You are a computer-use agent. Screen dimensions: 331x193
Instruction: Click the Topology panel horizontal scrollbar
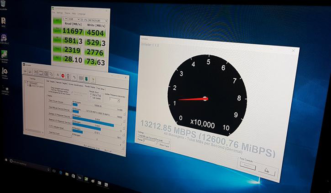coord(34,131)
